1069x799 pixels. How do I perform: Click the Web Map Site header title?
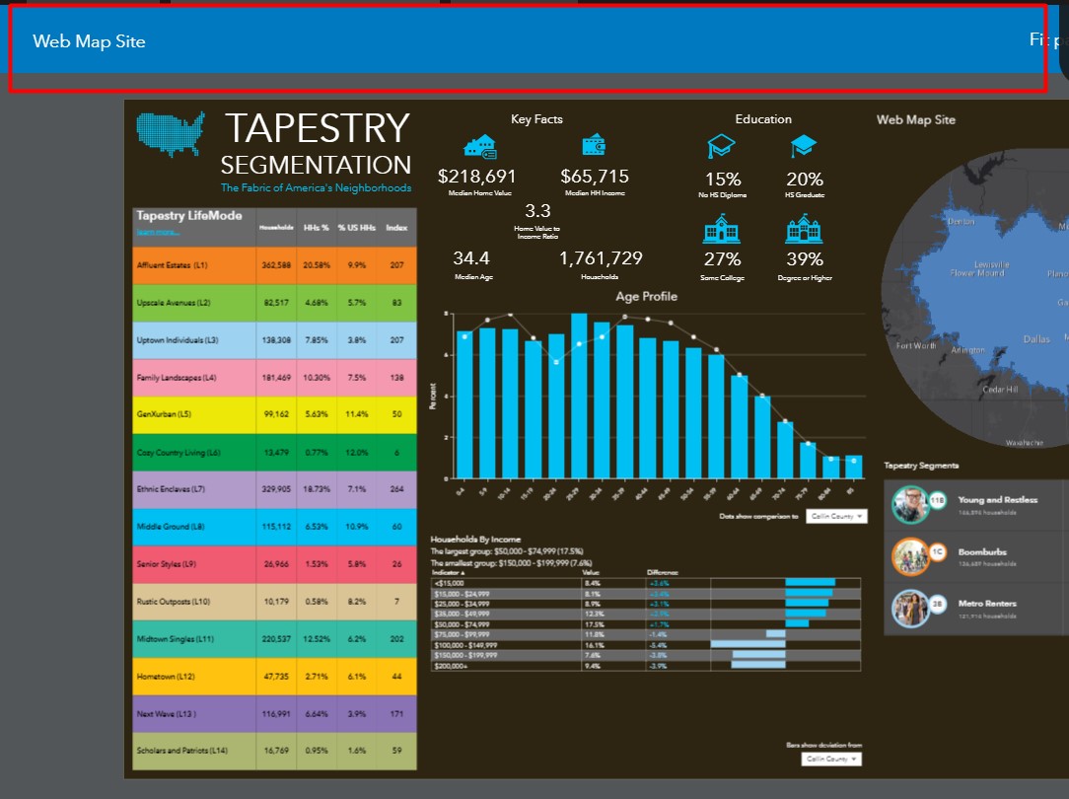(90, 41)
